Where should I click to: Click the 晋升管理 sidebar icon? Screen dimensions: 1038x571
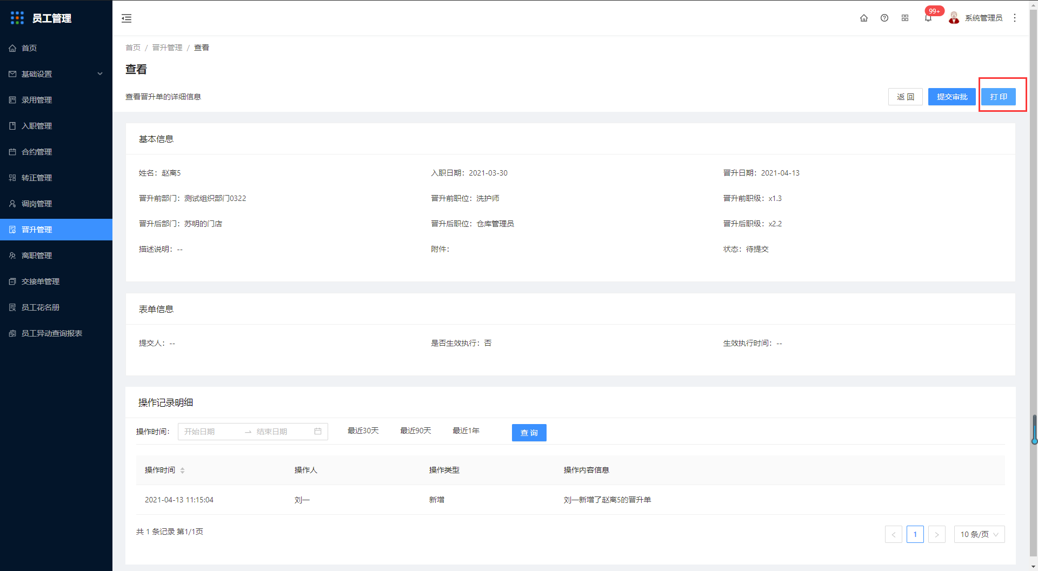tap(12, 230)
